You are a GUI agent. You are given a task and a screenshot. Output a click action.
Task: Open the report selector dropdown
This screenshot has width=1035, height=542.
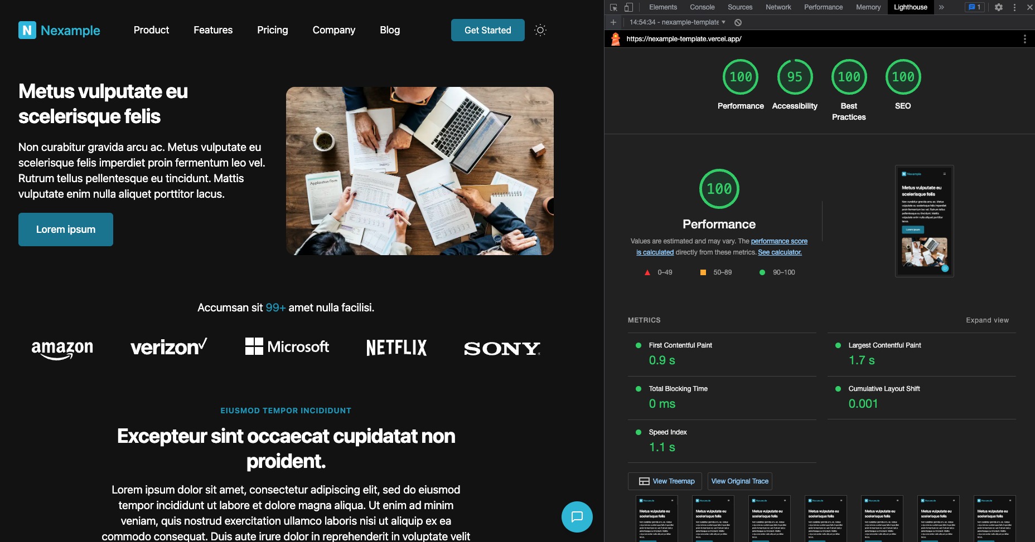(678, 22)
